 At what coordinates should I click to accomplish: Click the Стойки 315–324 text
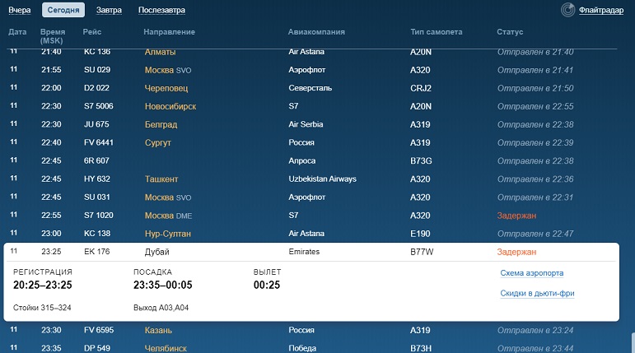(42, 308)
